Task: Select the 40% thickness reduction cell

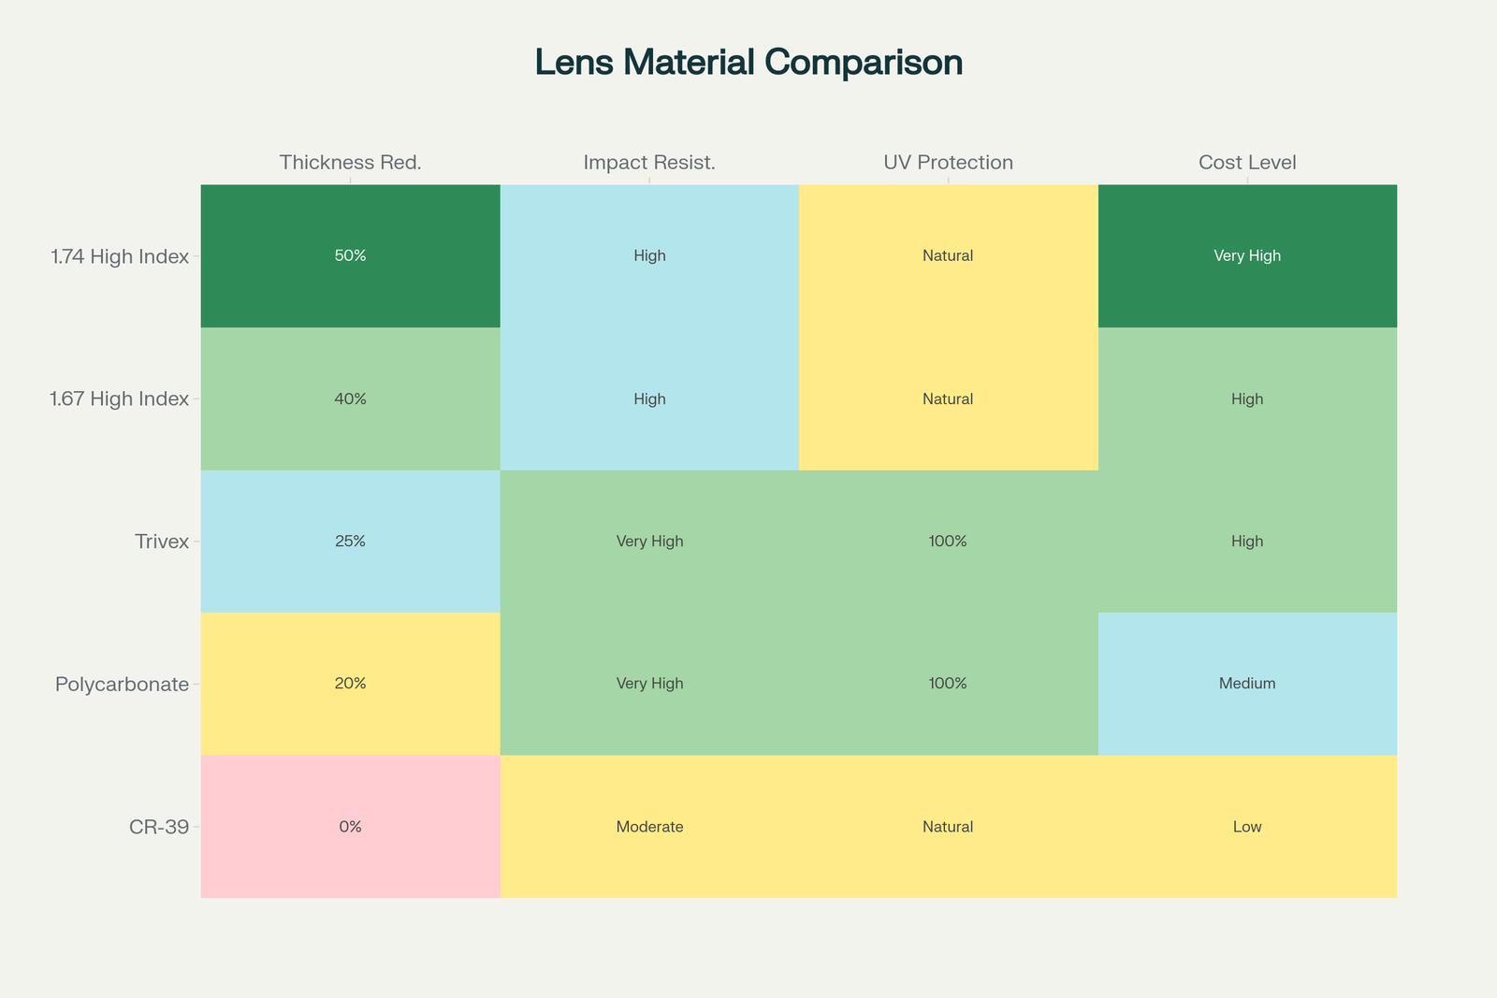Action: click(x=350, y=398)
